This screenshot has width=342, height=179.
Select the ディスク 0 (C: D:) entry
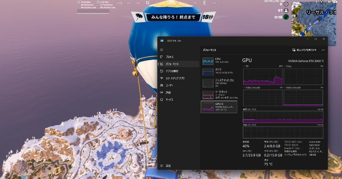[x=219, y=83]
